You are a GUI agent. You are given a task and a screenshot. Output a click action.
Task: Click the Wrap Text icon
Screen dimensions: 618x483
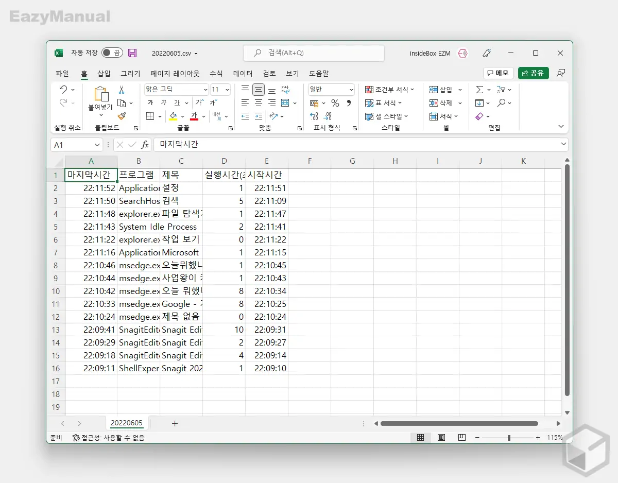(x=285, y=90)
